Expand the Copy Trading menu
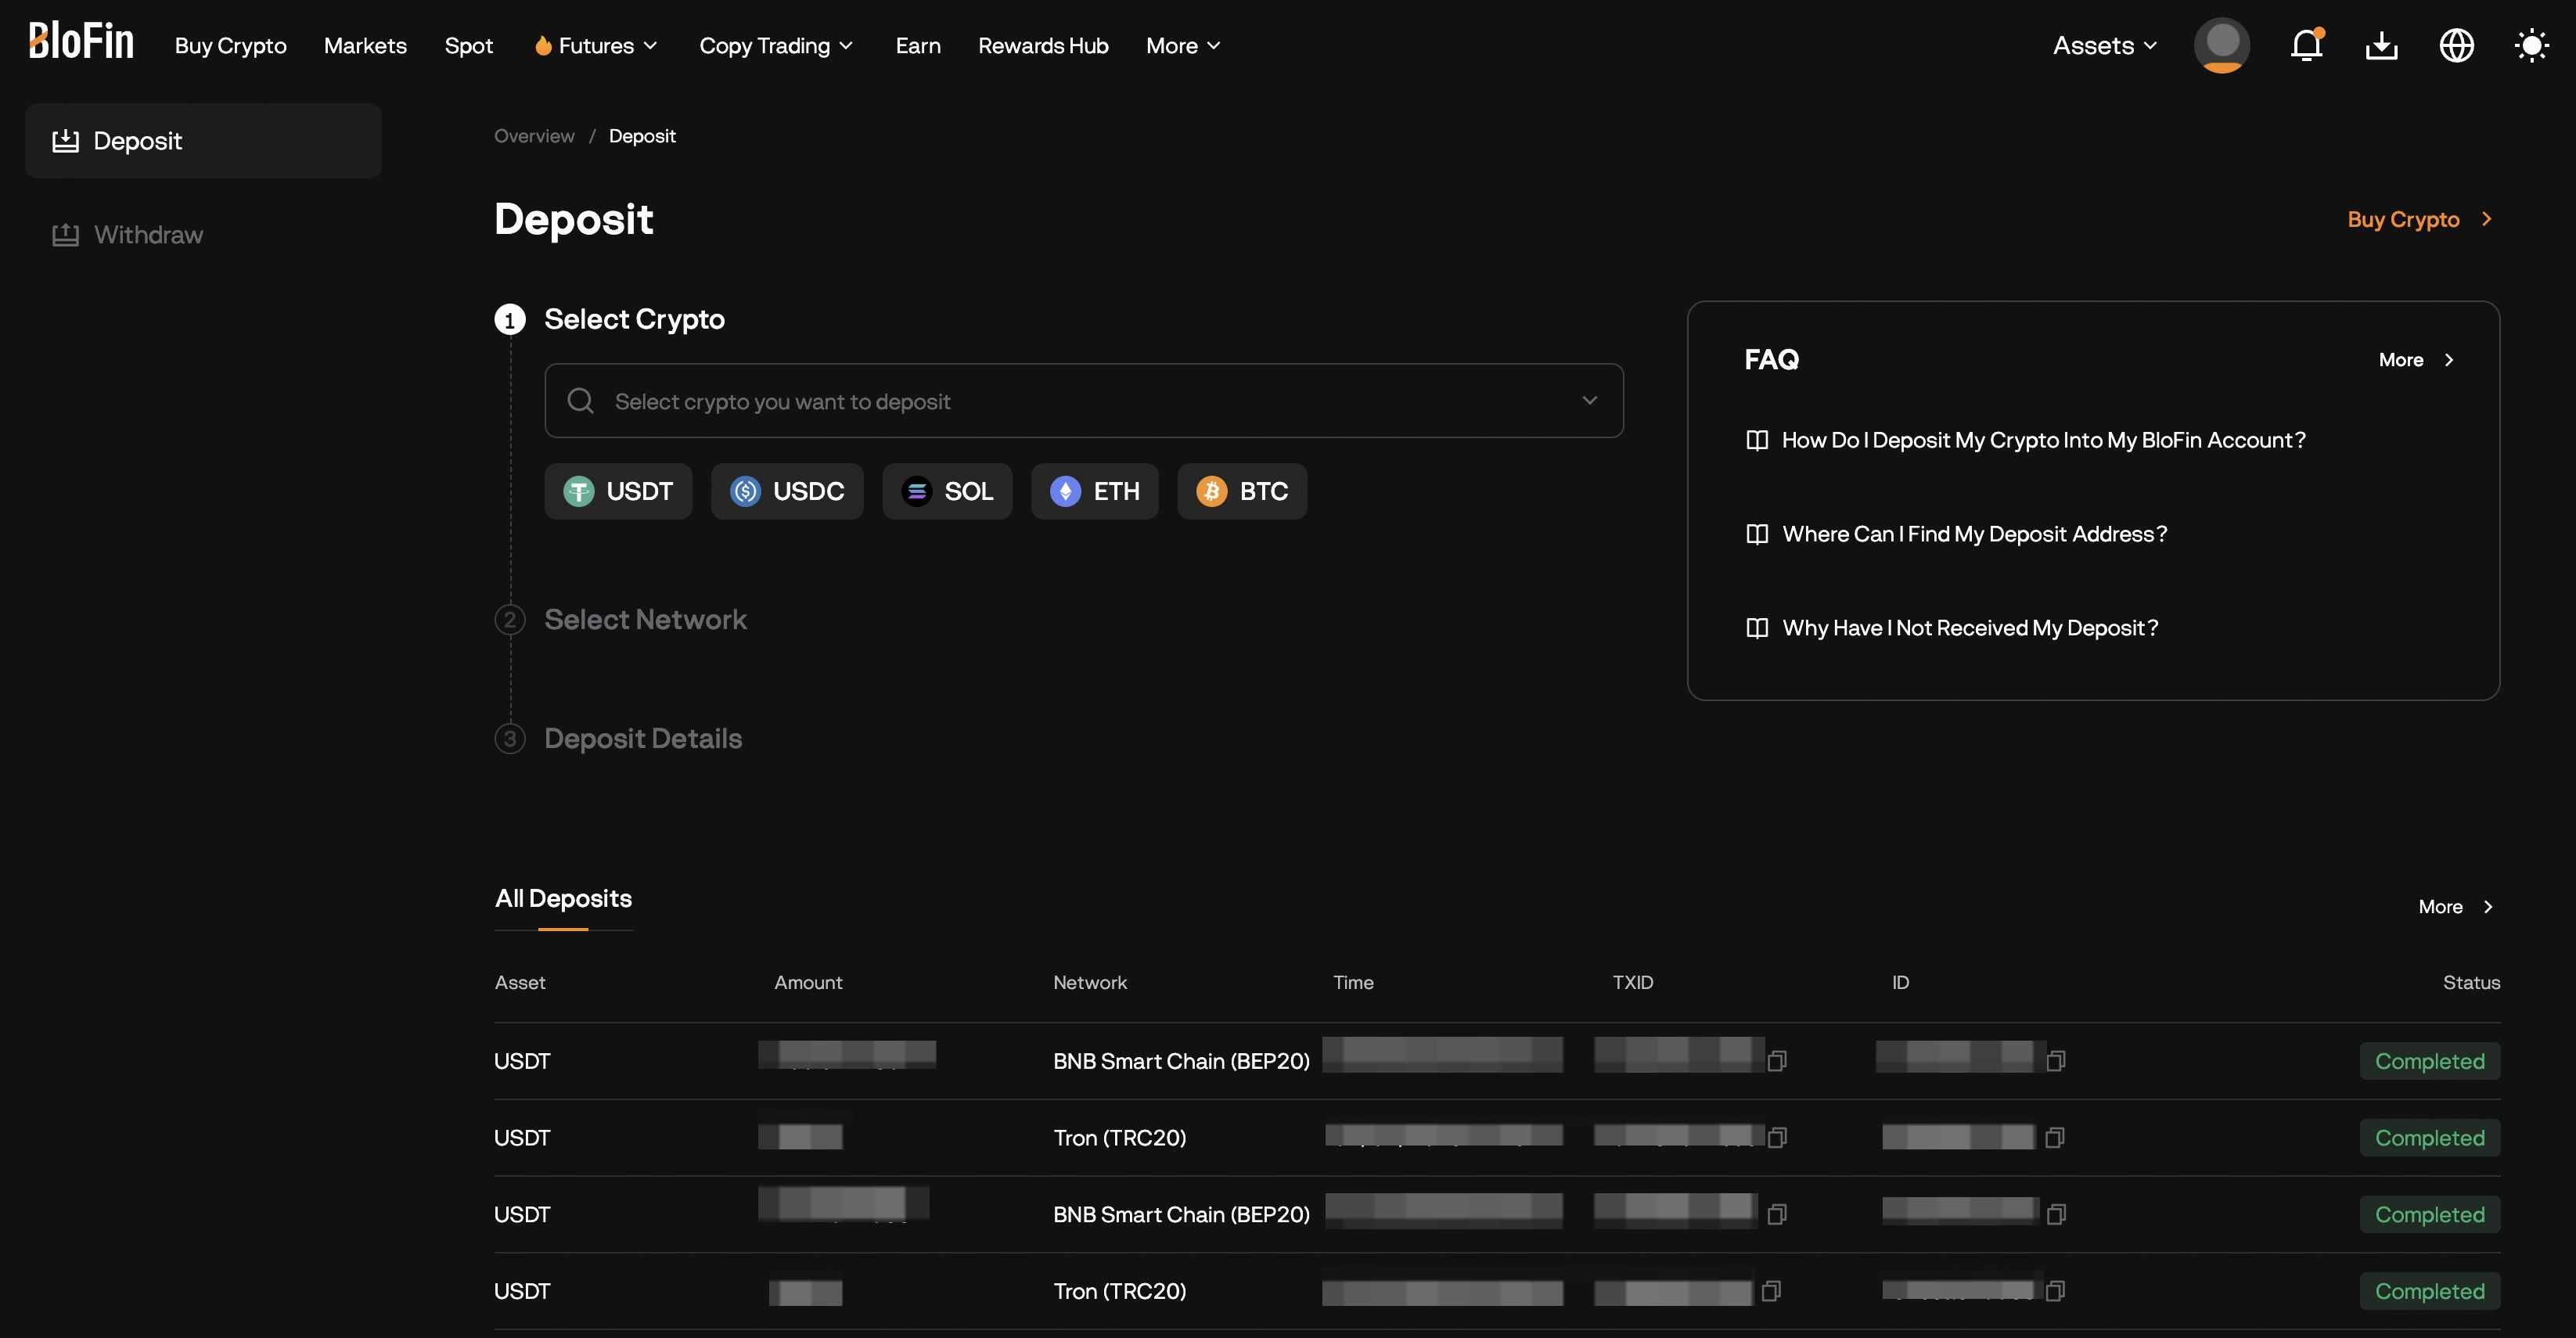This screenshot has height=1338, width=2576. click(776, 45)
